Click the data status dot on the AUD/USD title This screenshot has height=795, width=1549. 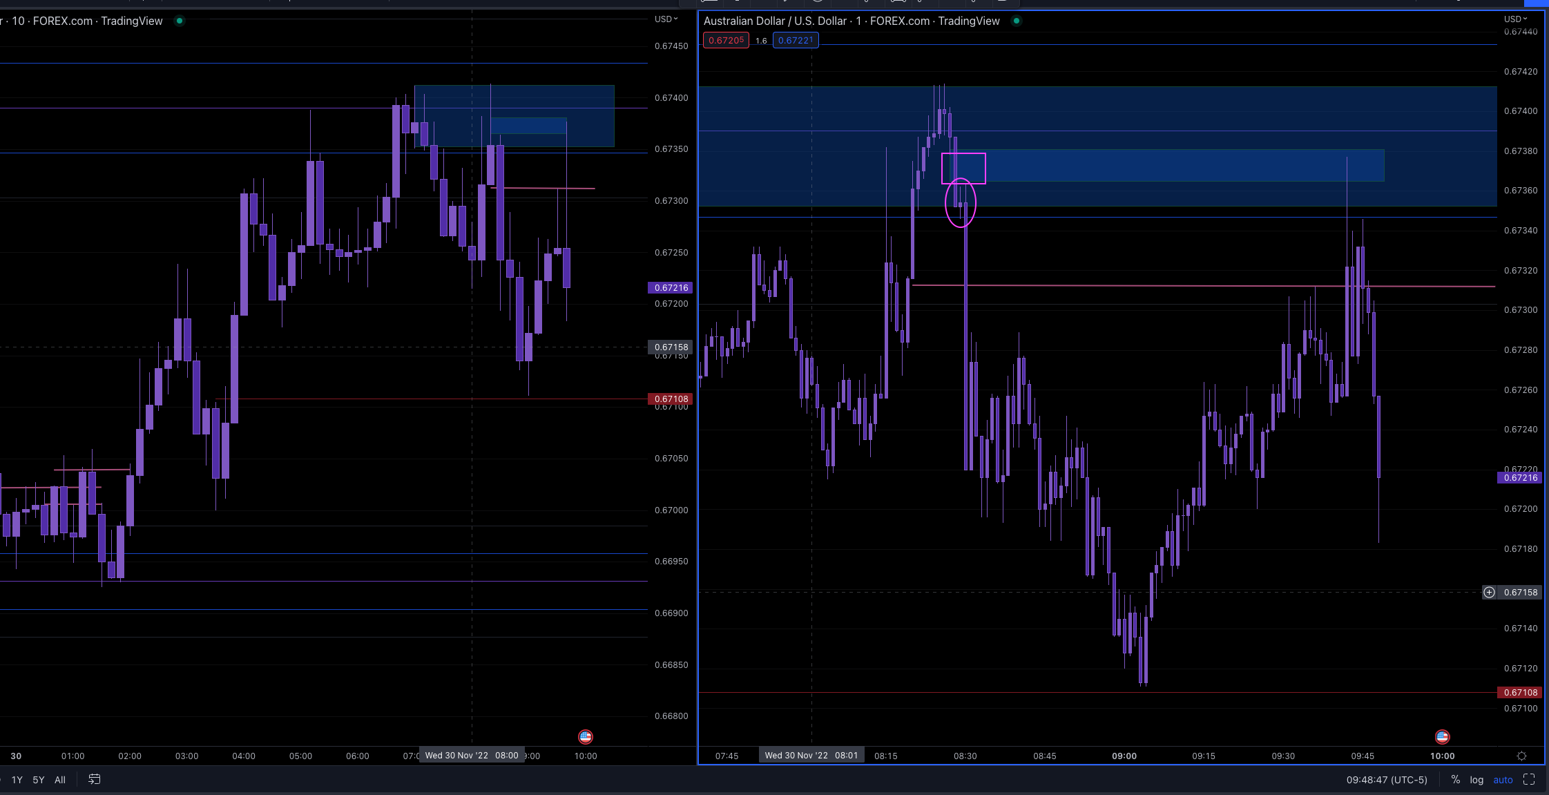(x=1015, y=21)
